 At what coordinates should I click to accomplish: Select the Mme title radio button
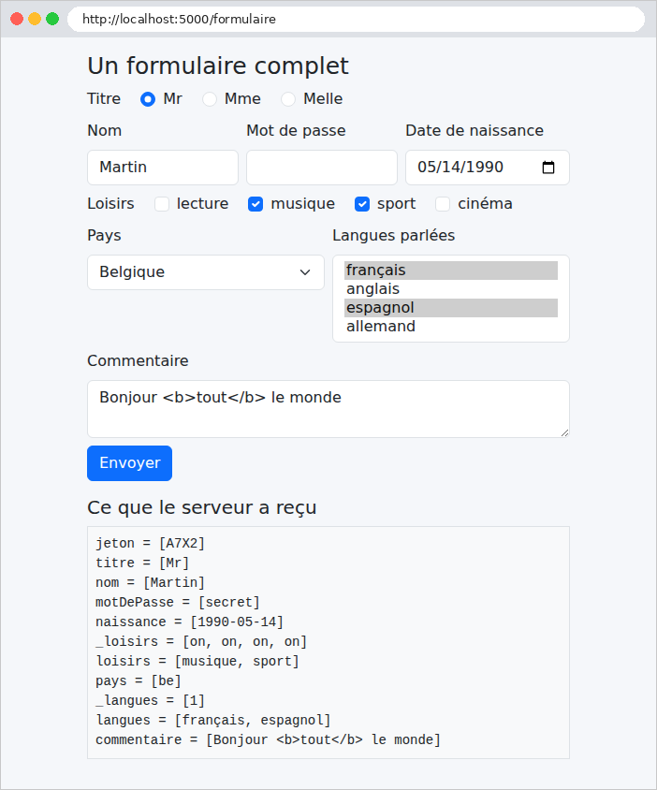click(210, 99)
